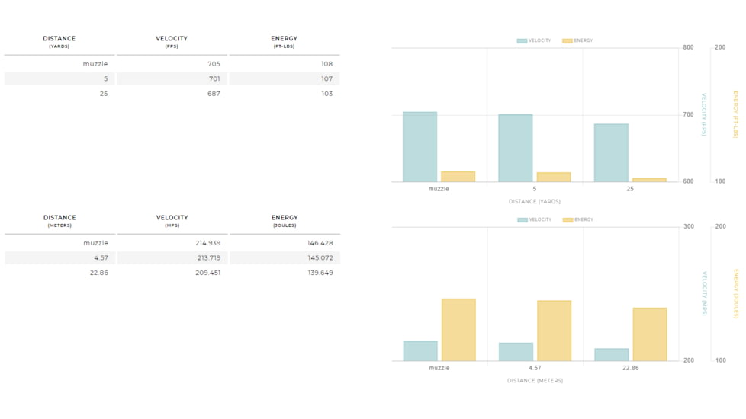Select the velocity value 213.719
Screen dimensions: 746x419
click(208, 258)
